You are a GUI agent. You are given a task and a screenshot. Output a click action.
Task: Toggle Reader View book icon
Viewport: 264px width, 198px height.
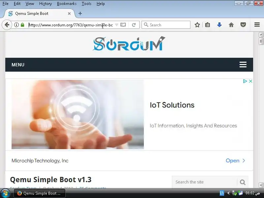[123, 25]
